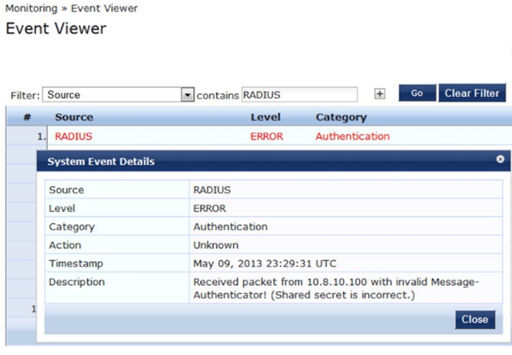Image resolution: width=512 pixels, height=355 pixels.
Task: Click the Close button in the details dialog
Action: pos(475,319)
